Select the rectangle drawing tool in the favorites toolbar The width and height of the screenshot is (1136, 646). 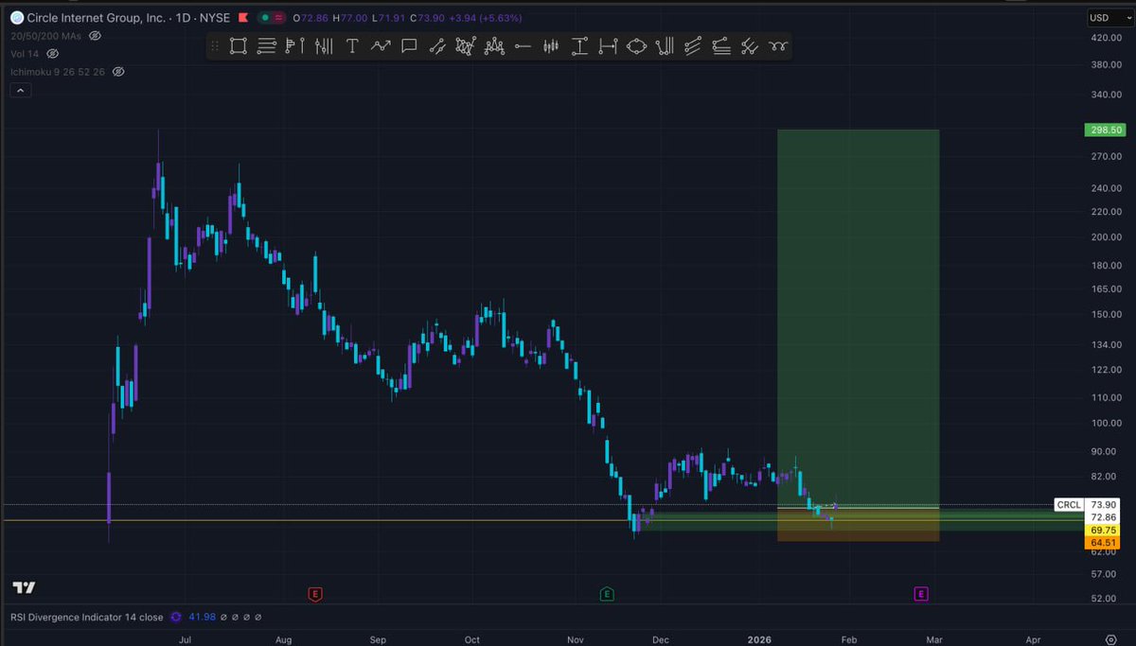239,45
